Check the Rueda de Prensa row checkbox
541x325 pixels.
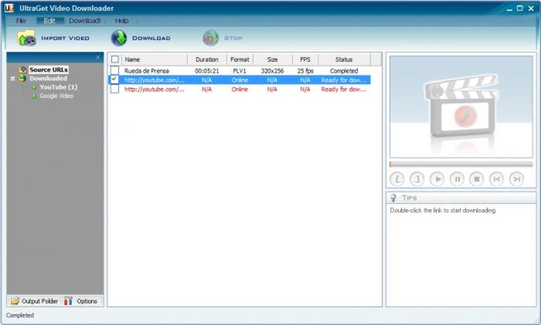click(x=115, y=71)
